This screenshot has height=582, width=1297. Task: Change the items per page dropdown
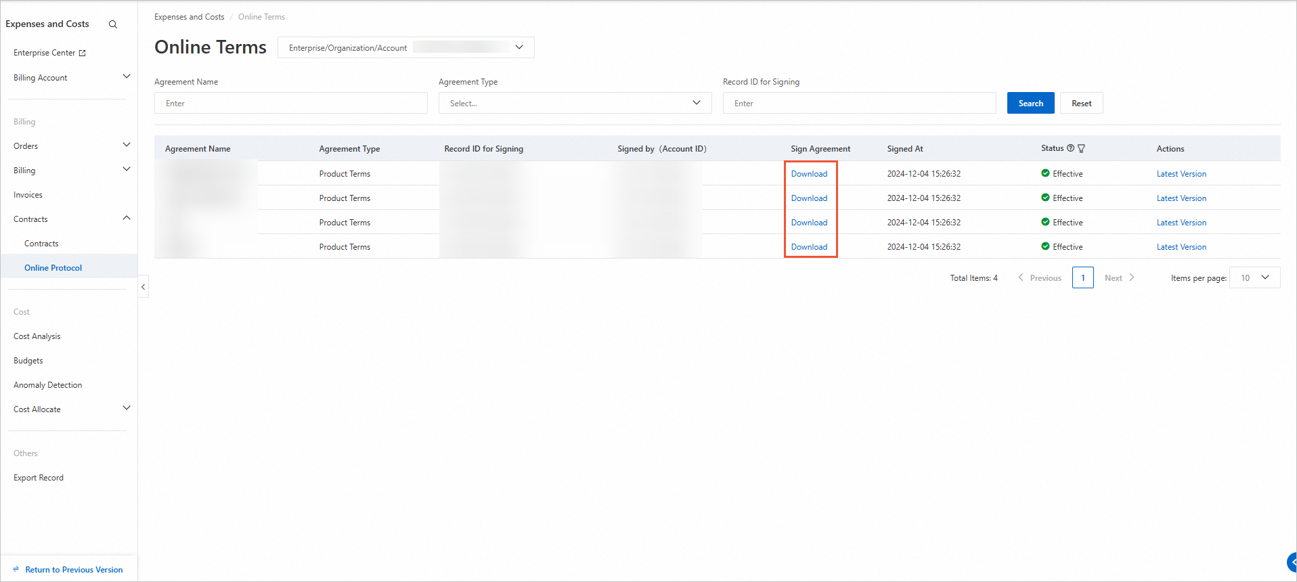1254,277
